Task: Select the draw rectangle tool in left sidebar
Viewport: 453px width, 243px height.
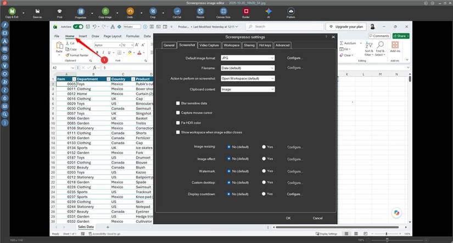Action: point(4,33)
